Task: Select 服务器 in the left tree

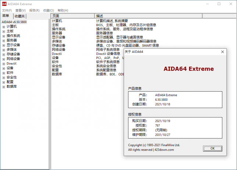Action: pyautogui.click(x=12, y=40)
